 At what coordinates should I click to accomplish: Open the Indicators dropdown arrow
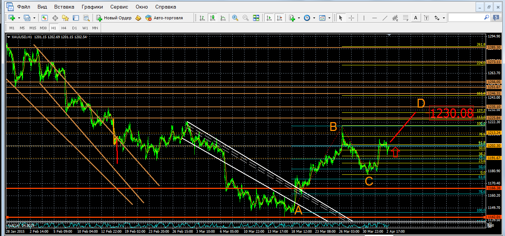coord(299,18)
